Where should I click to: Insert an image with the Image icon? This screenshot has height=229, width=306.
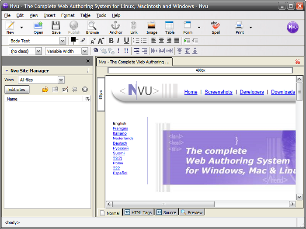pos(152,28)
